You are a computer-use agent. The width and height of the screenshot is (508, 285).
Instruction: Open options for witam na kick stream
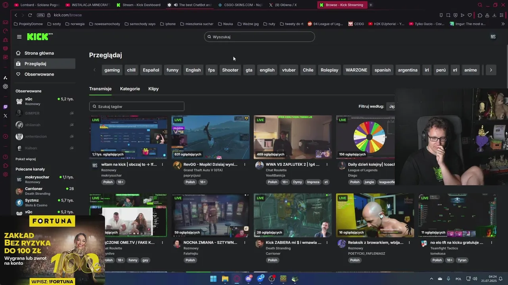click(162, 164)
